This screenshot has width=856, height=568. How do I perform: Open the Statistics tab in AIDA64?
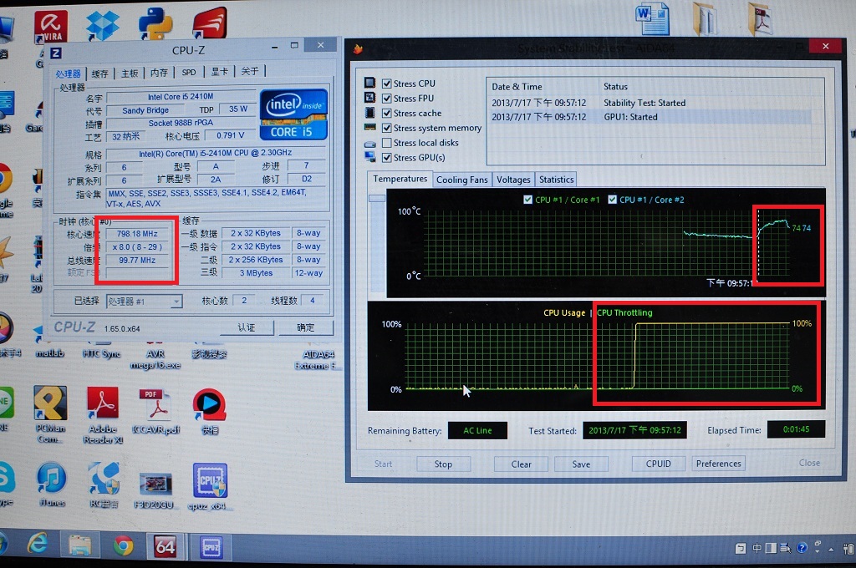(x=556, y=180)
